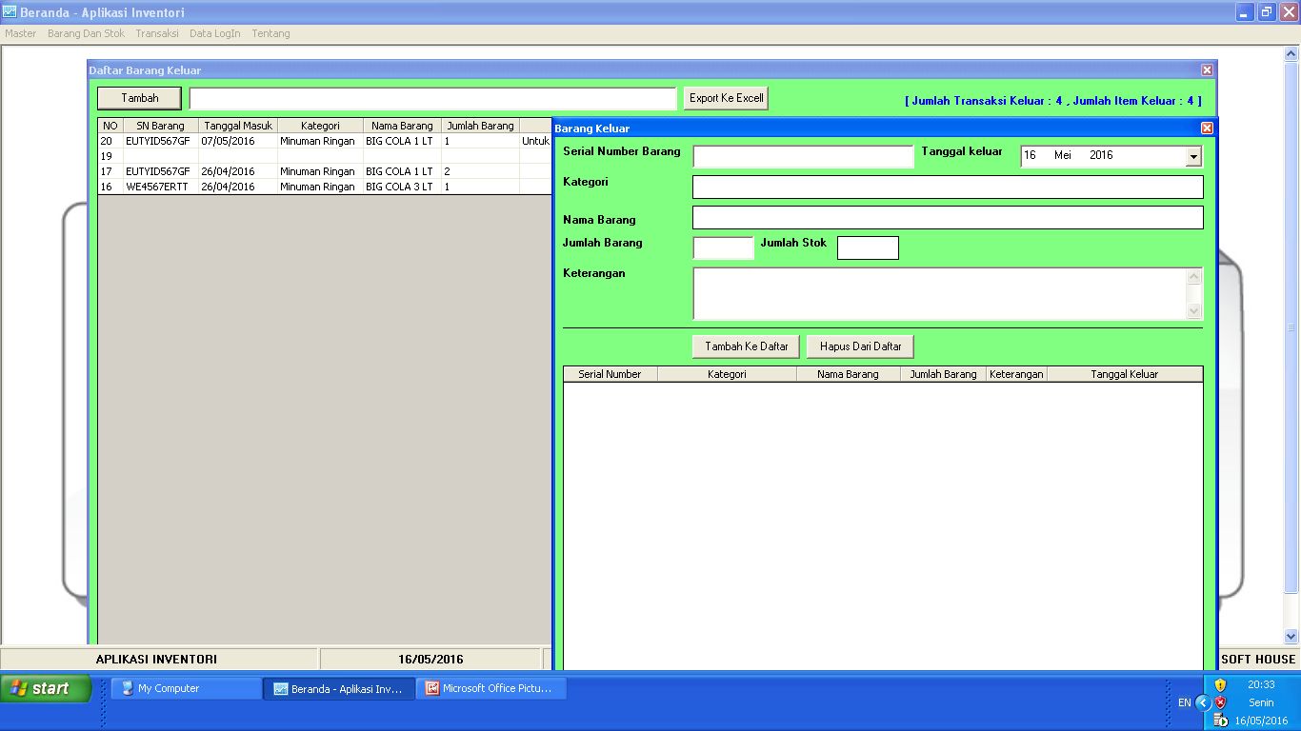The image size is (1301, 731).
Task: Click the Nama Barang input field
Action: (x=948, y=218)
